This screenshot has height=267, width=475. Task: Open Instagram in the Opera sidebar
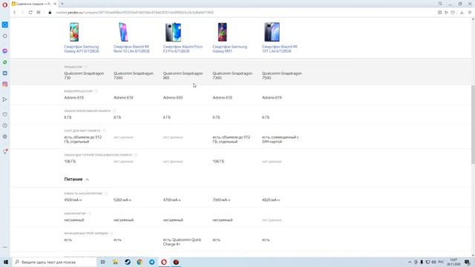5,85
